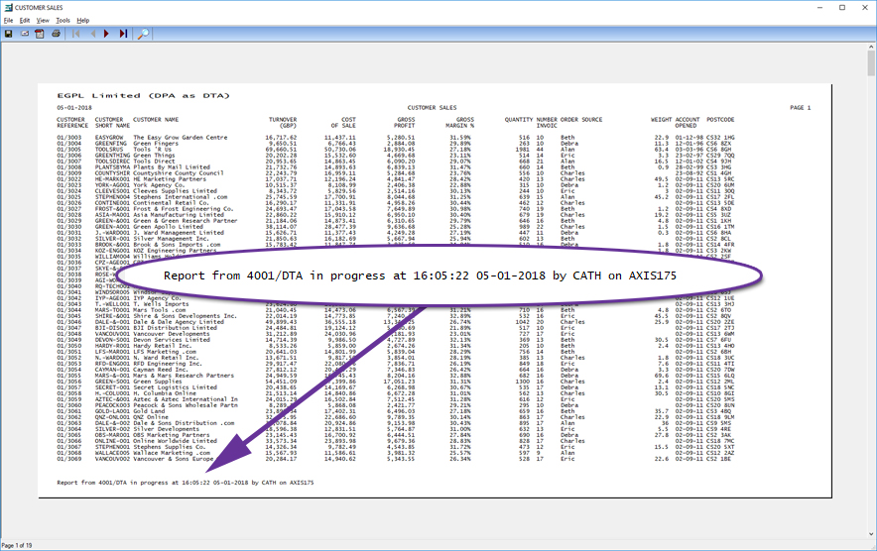Screen dimensions: 877x551
Task: Click the magnifying glass zoom icon
Action: click(143, 34)
